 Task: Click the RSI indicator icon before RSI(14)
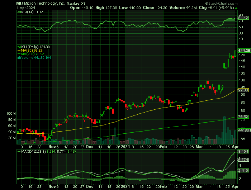pyautogui.click(x=19, y=12)
